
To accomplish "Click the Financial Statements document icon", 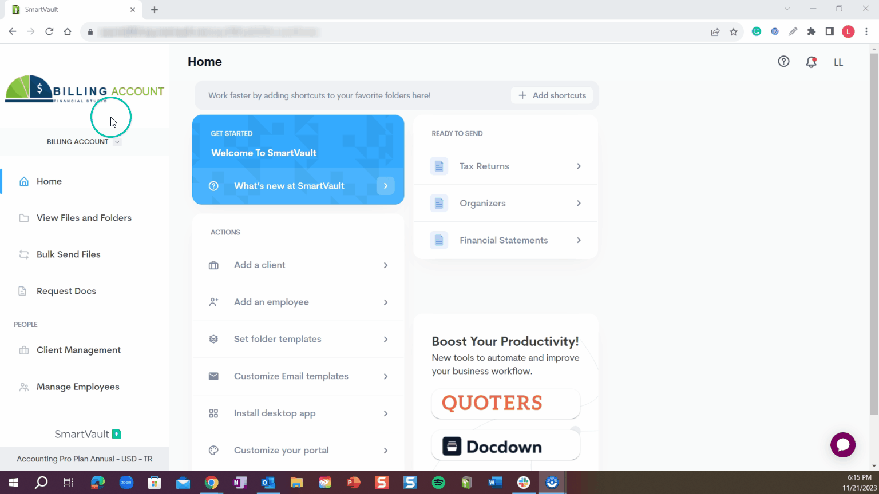I will (439, 240).
